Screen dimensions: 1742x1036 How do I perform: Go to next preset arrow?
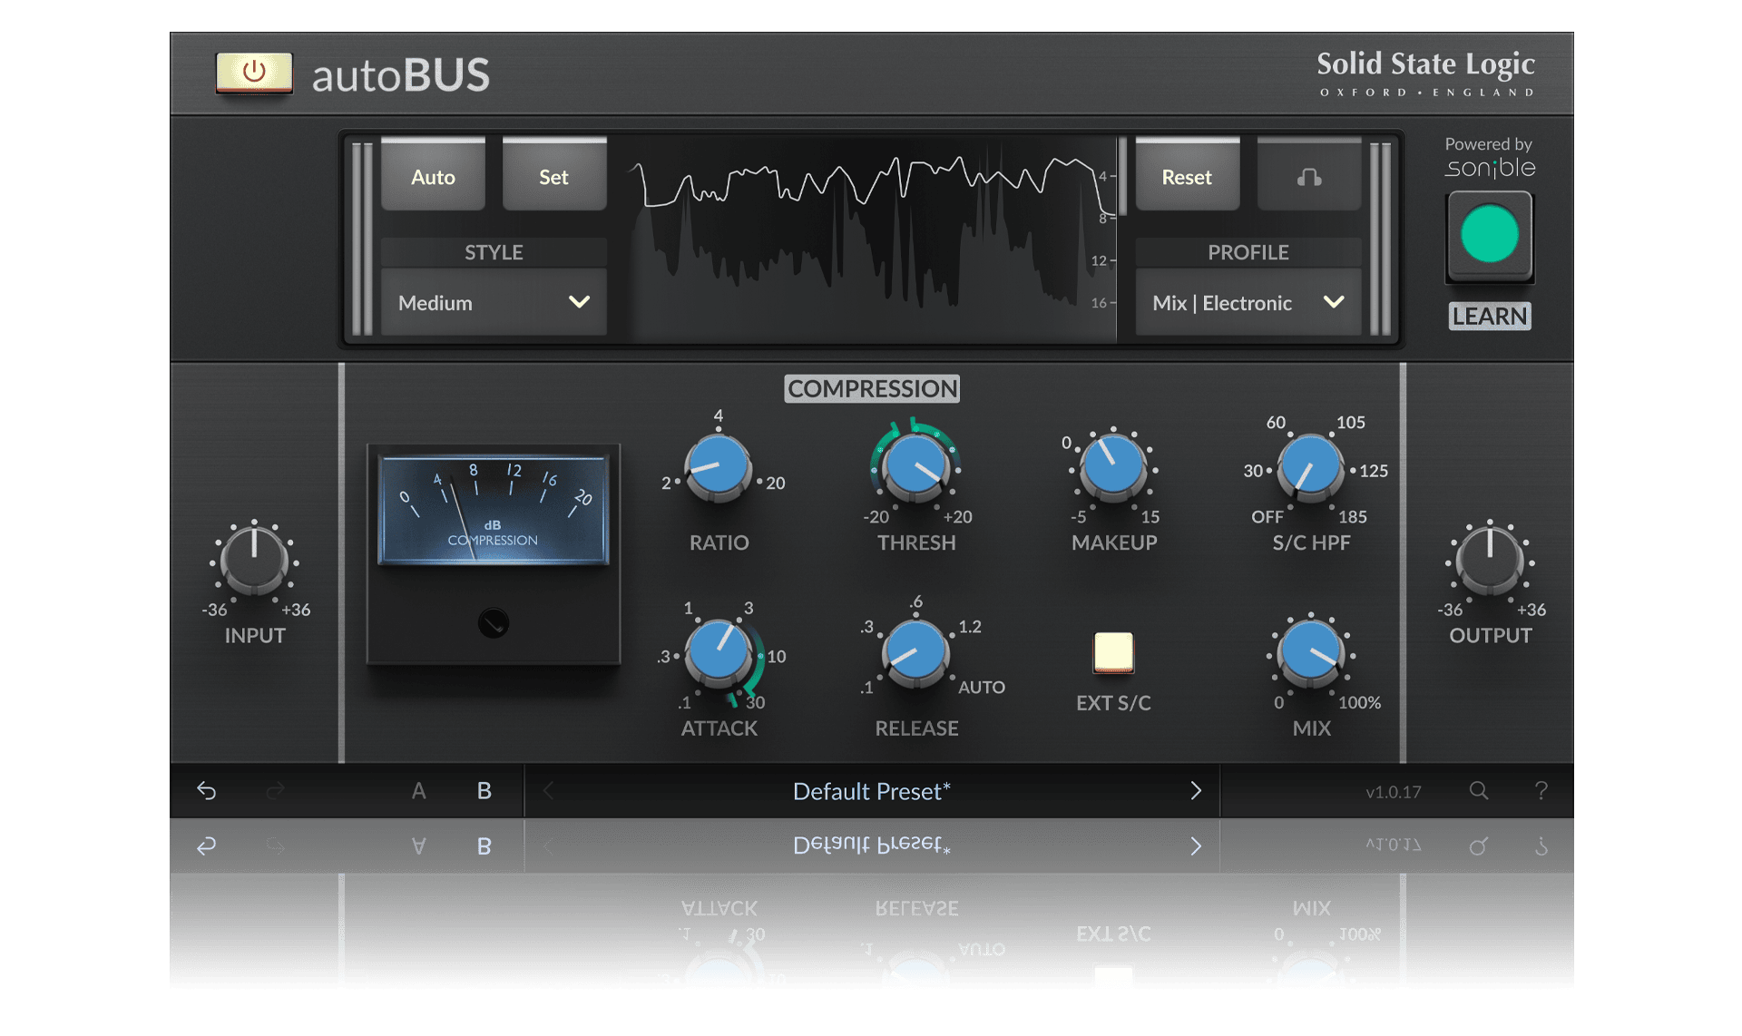tap(1195, 791)
